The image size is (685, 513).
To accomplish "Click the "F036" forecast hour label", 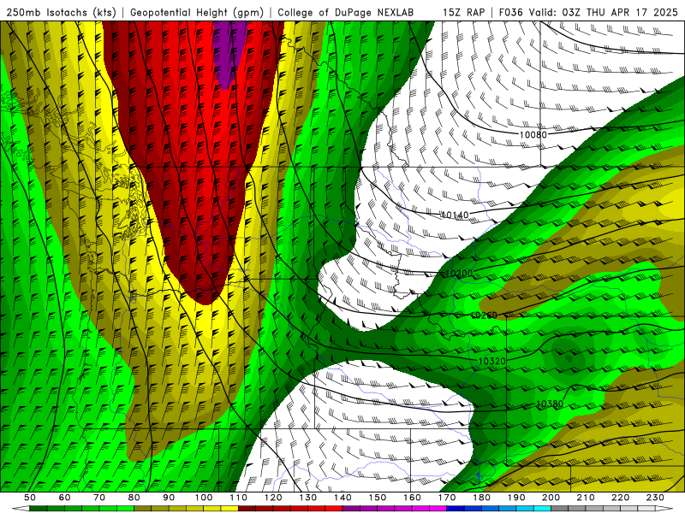I will [x=510, y=12].
